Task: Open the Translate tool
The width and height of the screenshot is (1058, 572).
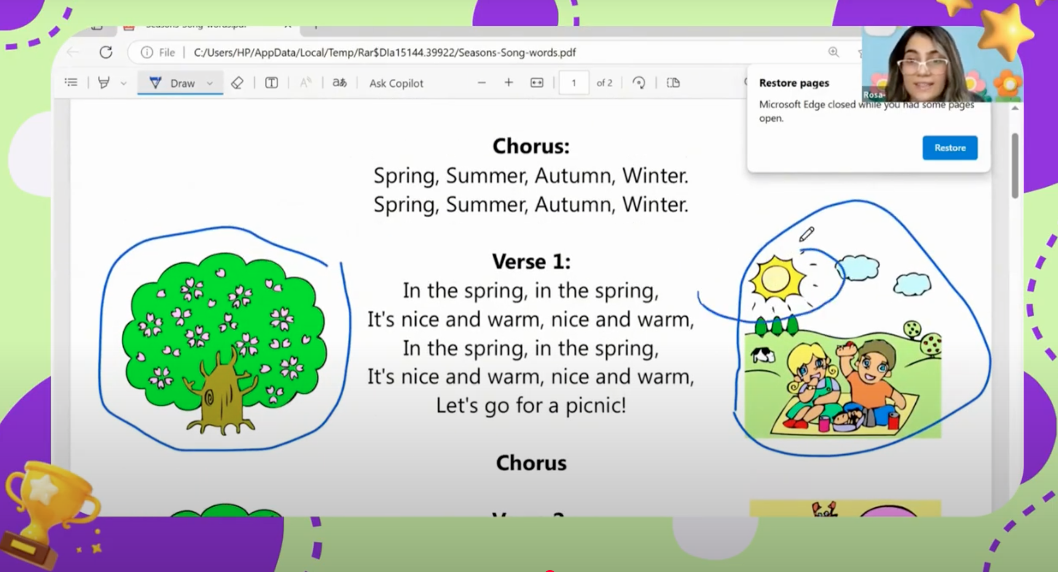Action: [x=339, y=83]
